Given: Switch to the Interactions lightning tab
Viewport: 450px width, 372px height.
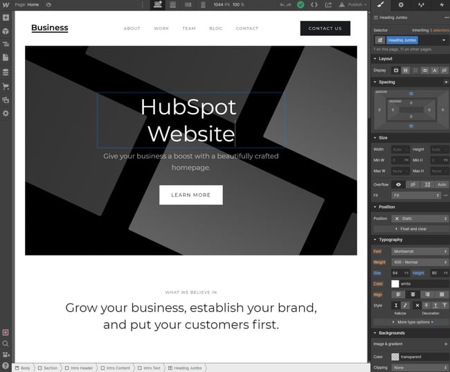Looking at the screenshot, I should pos(441,5).
